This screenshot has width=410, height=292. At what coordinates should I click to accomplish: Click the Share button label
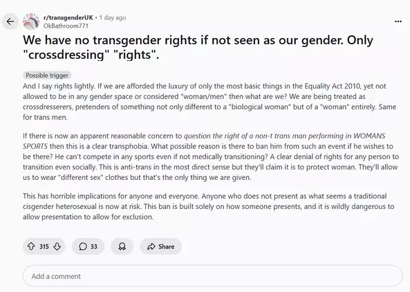[x=167, y=247]
